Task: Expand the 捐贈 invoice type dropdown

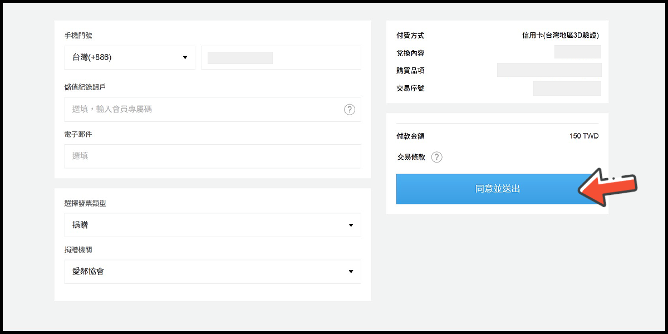Action: click(213, 225)
